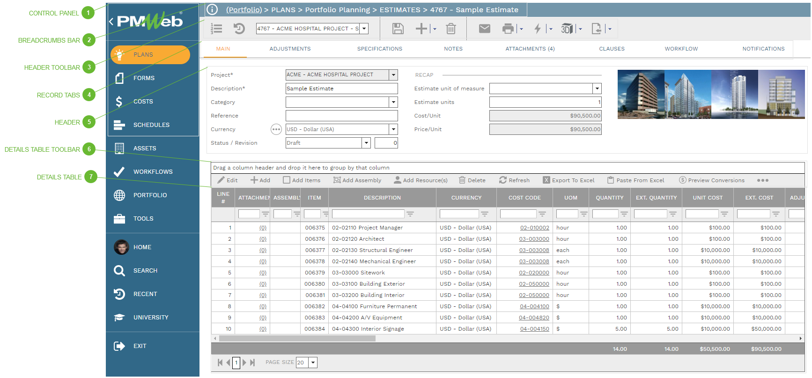Open Workflows module in sidebar
This screenshot has height=378, width=812.
152,172
